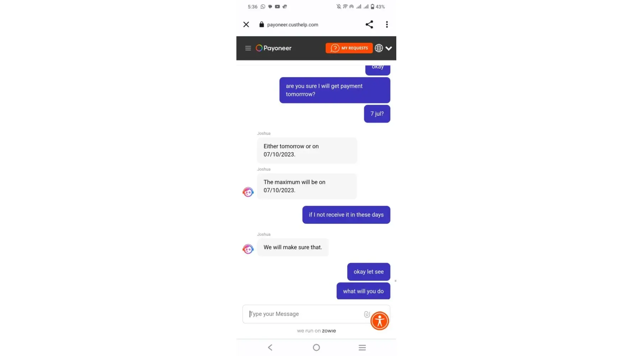Tap Android back navigation arrow
The image size is (633, 356).
(x=270, y=347)
